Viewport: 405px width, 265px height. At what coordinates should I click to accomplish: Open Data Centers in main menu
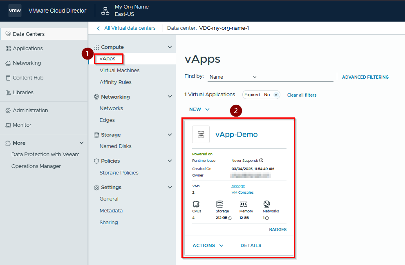click(44, 34)
